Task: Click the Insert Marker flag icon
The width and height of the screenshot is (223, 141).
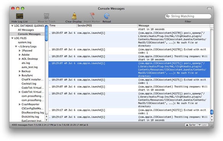Action: tap(92, 16)
